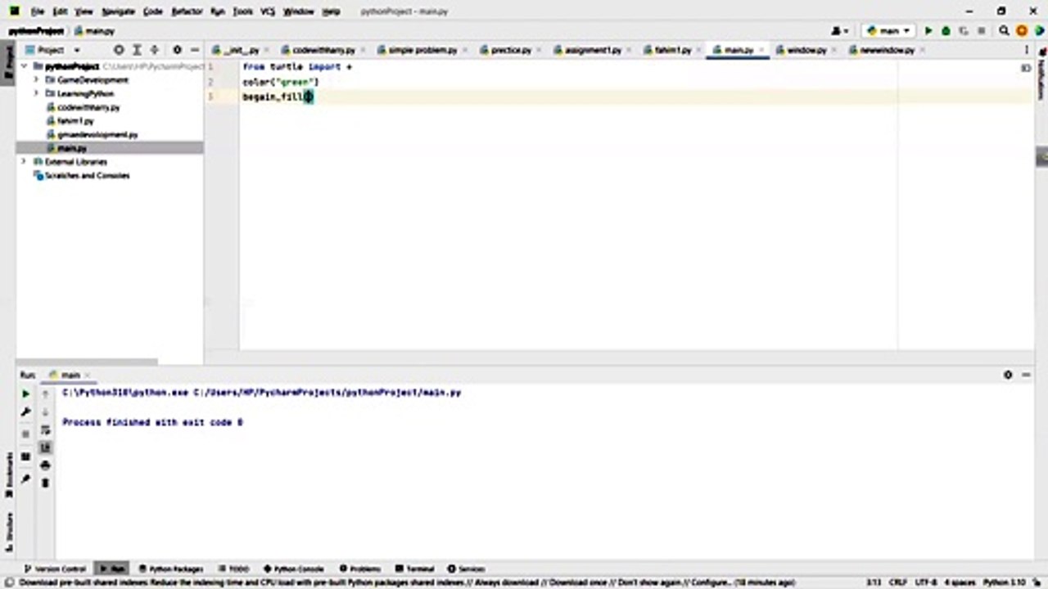Click the Stop icon in top toolbar
This screenshot has width=1048, height=589.
tap(981, 31)
